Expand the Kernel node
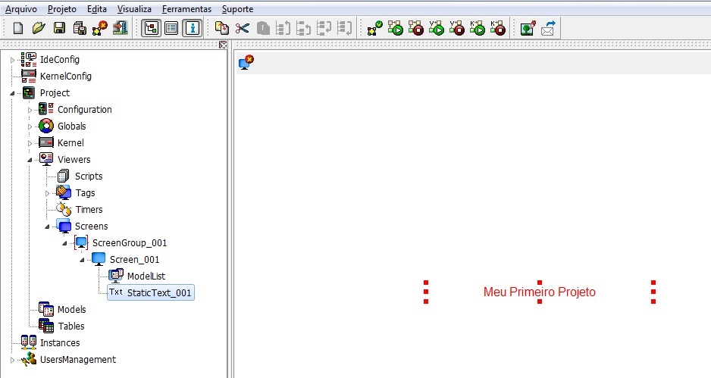The image size is (711, 378). click(x=30, y=143)
